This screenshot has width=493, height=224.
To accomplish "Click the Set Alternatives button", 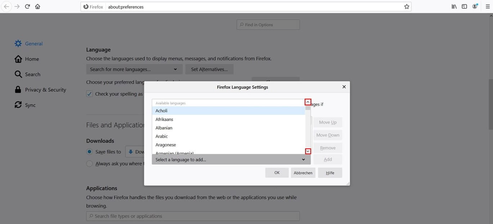I will tap(209, 69).
